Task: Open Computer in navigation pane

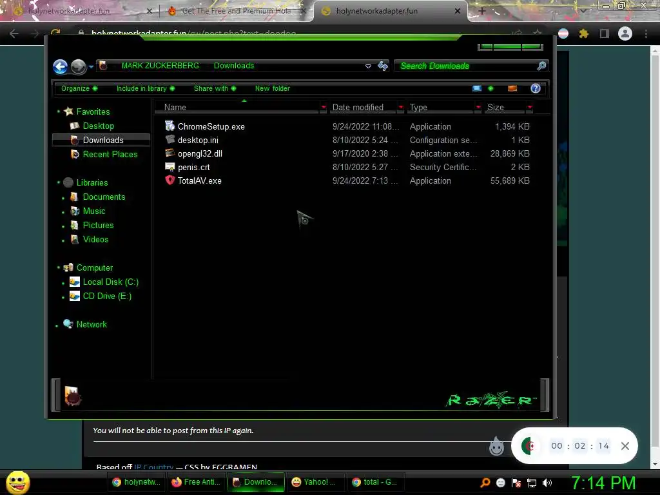Action: pos(95,268)
